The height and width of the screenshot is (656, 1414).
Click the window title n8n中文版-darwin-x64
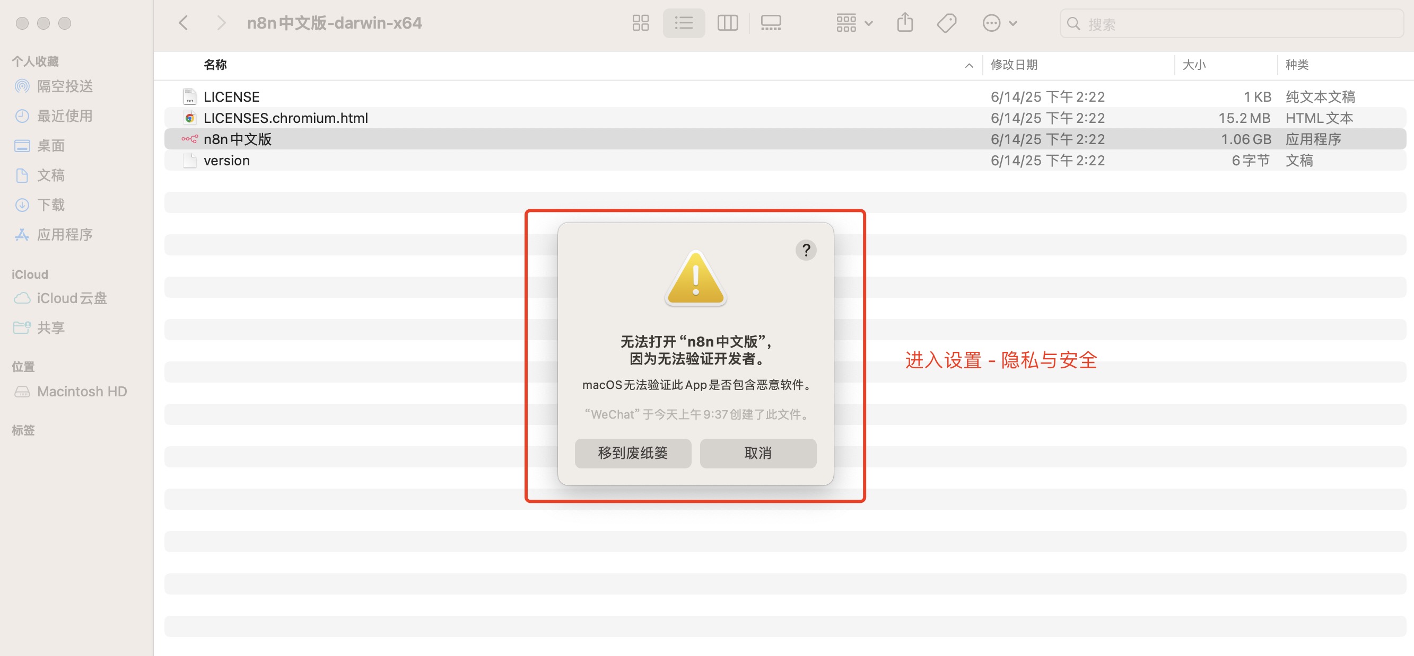334,23
